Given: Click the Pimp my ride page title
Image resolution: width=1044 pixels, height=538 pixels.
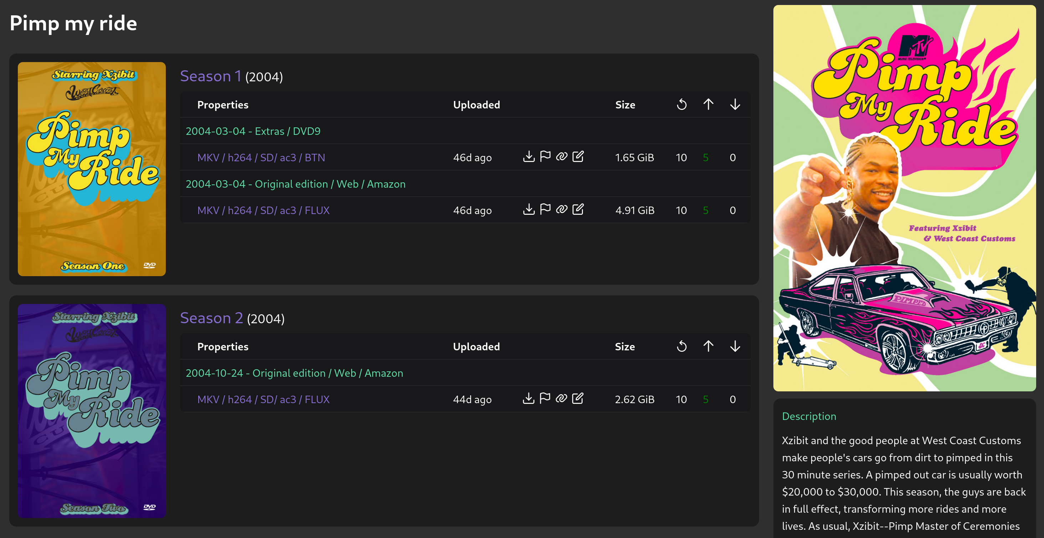Looking at the screenshot, I should [x=73, y=24].
